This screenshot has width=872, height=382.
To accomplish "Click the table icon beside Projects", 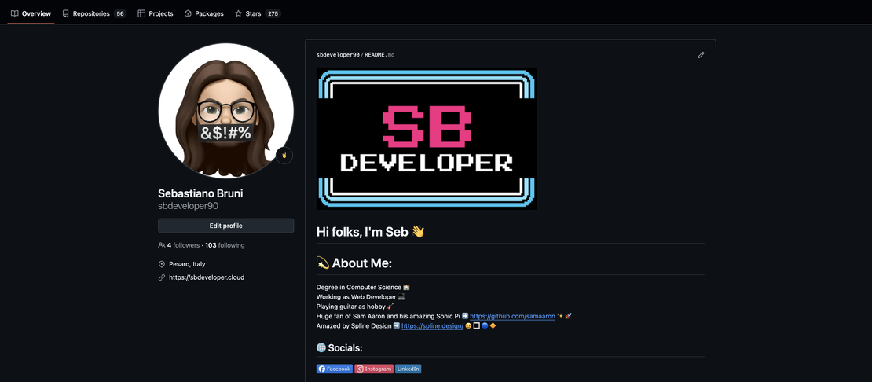I will coord(141,13).
